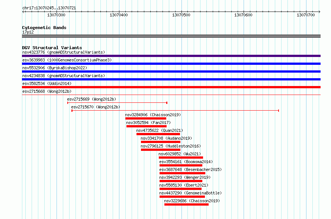Click the thick red bar for esv3582534
Screen dimensions: 331x219
tap(171, 87)
